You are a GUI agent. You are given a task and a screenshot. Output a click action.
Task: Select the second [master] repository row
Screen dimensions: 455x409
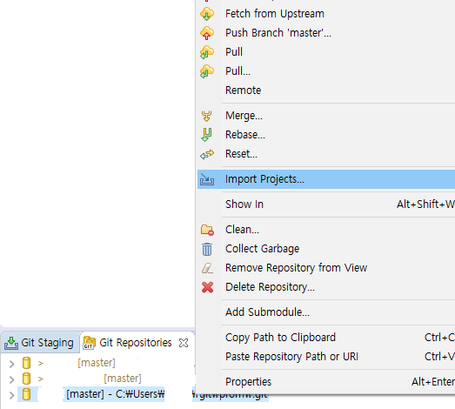[97, 379]
